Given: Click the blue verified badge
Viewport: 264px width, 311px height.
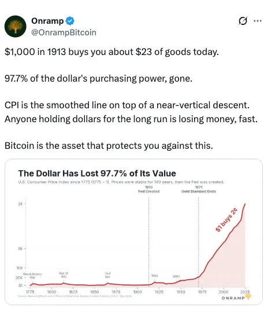Looking at the screenshot, I should pyautogui.click(x=70, y=21).
